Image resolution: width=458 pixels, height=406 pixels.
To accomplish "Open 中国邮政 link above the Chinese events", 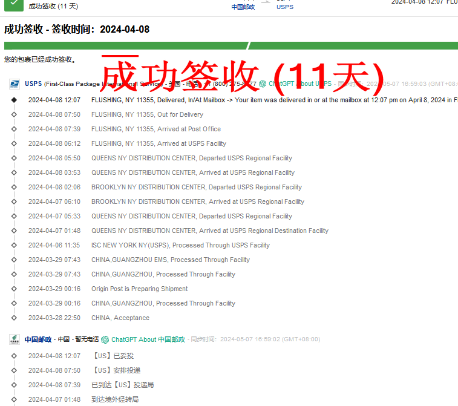I will point(38,339).
